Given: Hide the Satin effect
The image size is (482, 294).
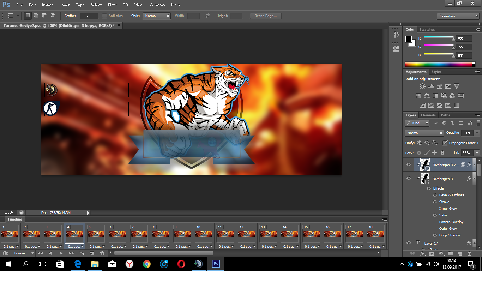Looking at the screenshot, I should (x=435, y=215).
